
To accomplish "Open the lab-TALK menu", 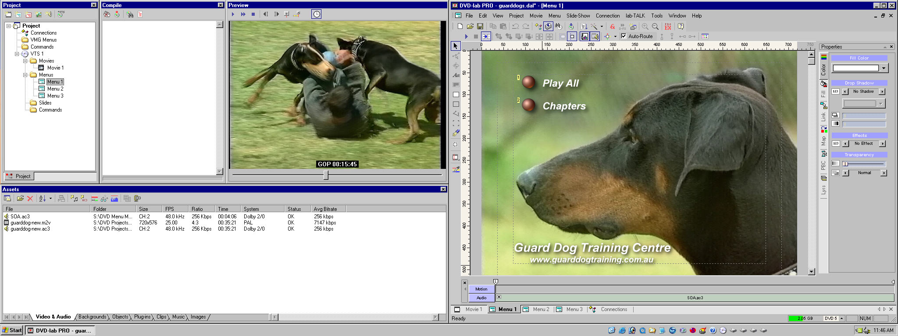I will click(635, 16).
